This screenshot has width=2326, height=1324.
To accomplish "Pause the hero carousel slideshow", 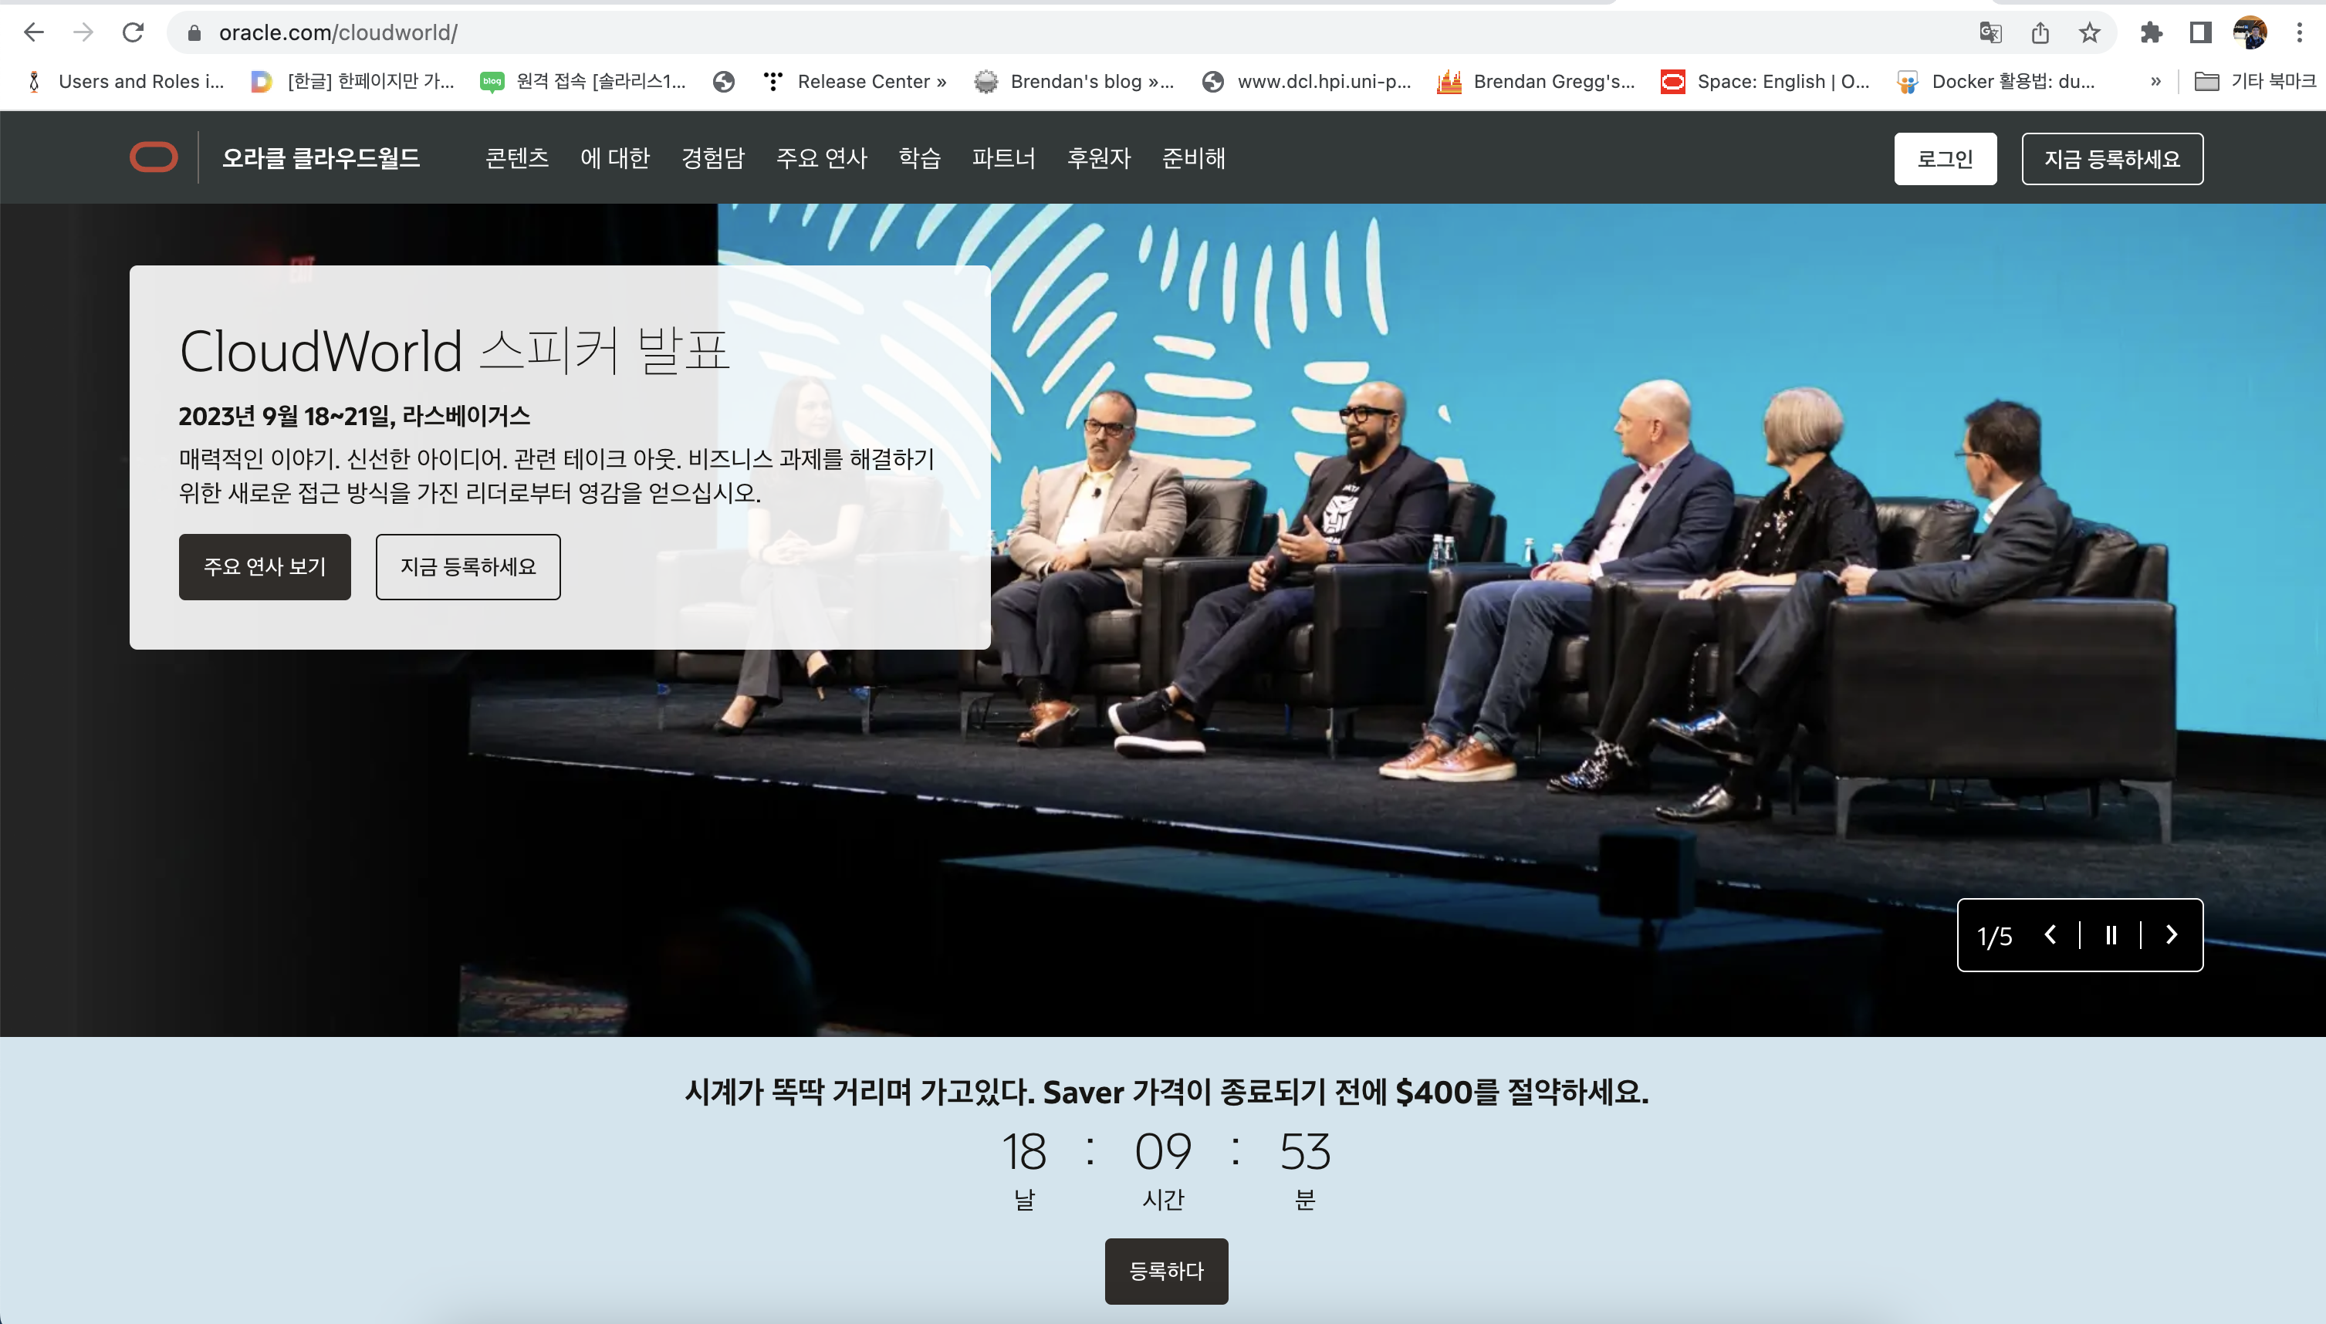I will [2111, 935].
